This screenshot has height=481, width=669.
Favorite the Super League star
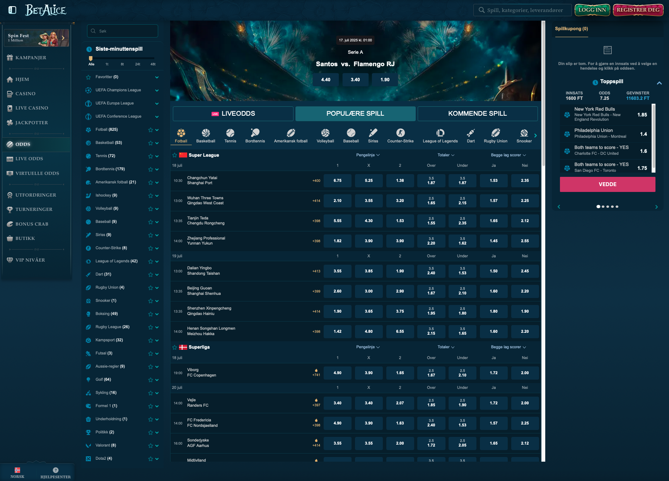(x=175, y=155)
